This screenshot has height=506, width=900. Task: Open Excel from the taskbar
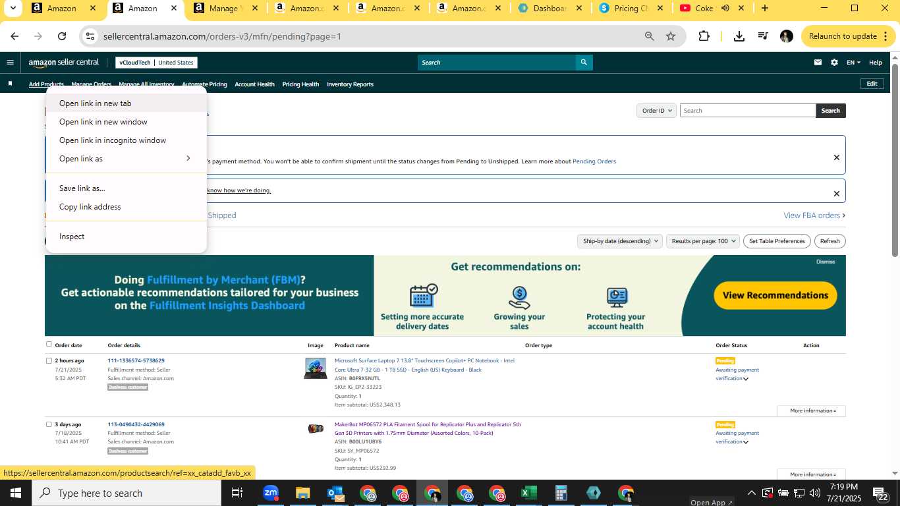click(528, 493)
